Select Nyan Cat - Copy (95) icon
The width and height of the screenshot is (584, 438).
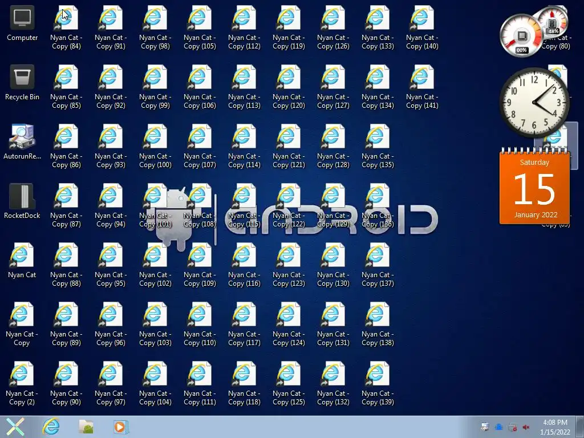coord(111,265)
